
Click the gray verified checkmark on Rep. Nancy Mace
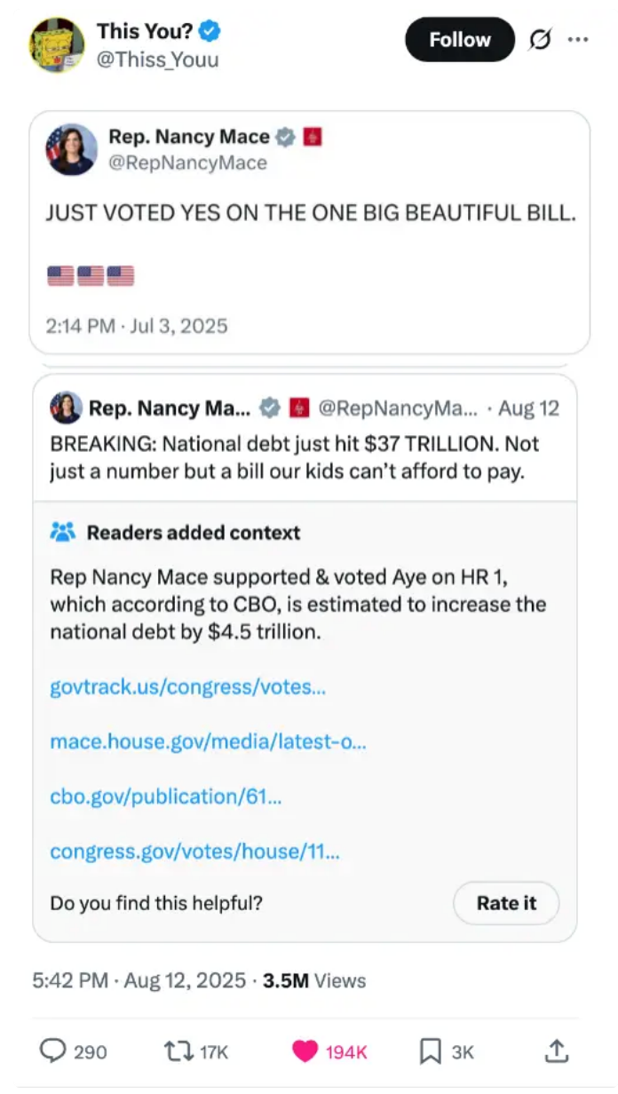[284, 137]
